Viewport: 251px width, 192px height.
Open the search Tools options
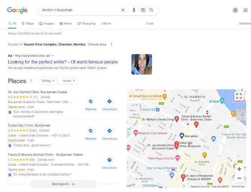[x=150, y=23]
